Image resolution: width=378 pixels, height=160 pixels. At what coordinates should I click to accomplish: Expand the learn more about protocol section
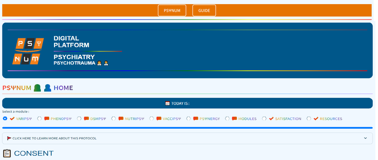pyautogui.click(x=187, y=138)
